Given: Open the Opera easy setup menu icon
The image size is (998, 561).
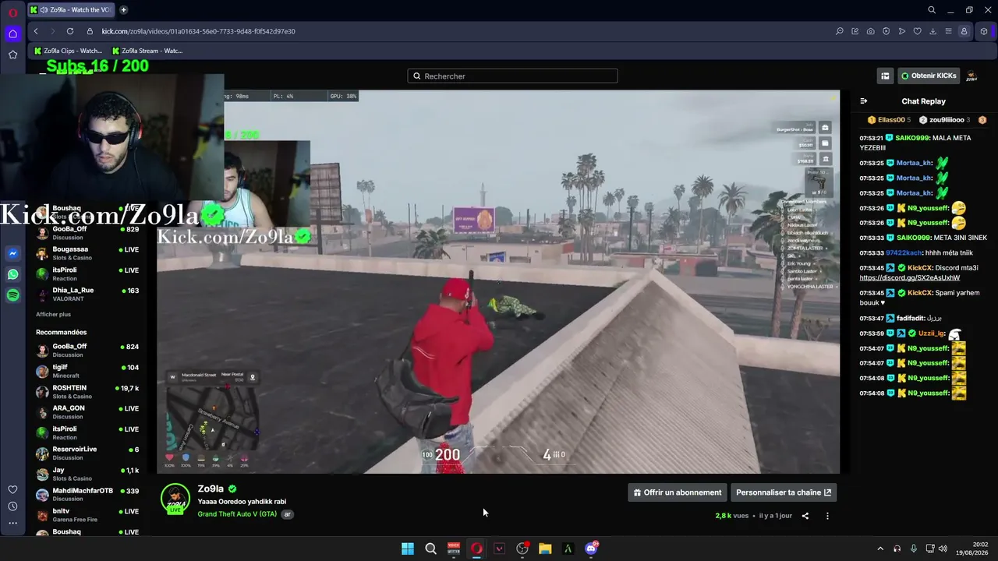Looking at the screenshot, I should (x=948, y=31).
